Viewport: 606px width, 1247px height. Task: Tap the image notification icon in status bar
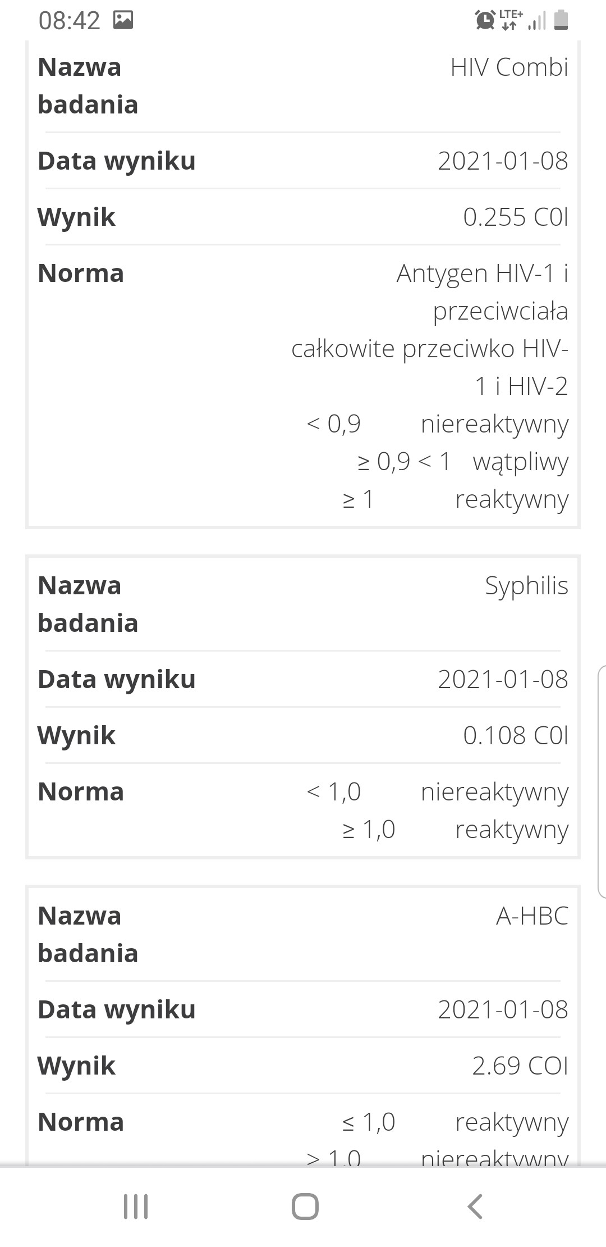[x=123, y=21]
